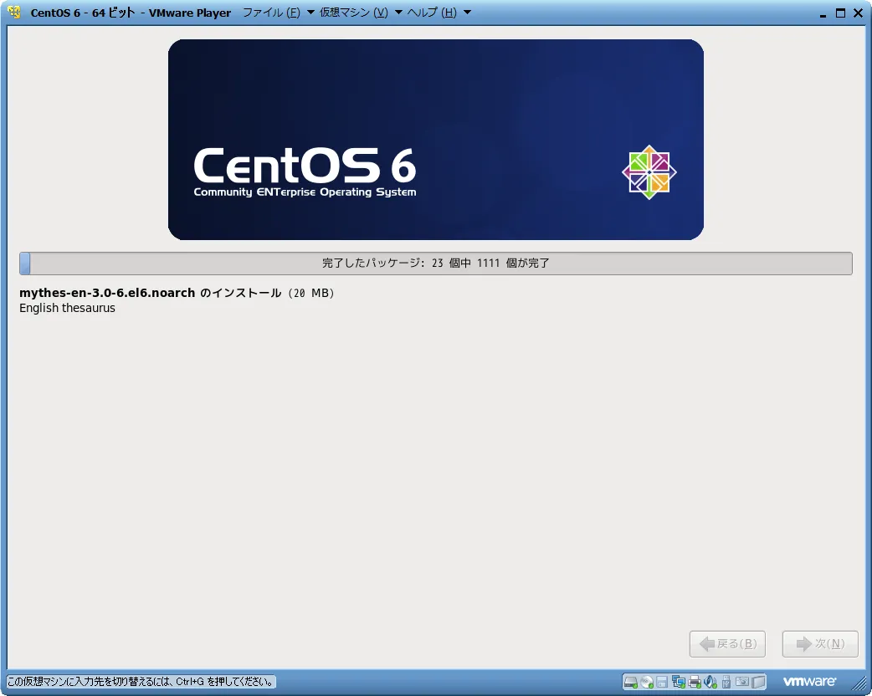Click the hard disk device status icon
This screenshot has width=872, height=696.
(x=630, y=681)
